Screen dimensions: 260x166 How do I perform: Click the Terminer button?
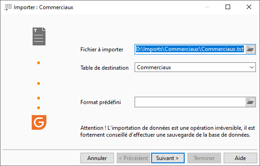pyautogui.click(x=204, y=158)
